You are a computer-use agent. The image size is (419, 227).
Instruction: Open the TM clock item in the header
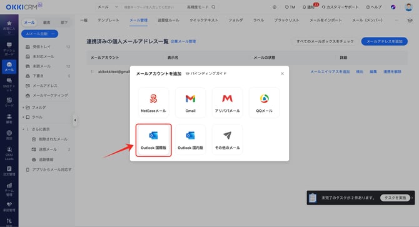tap(290, 7)
